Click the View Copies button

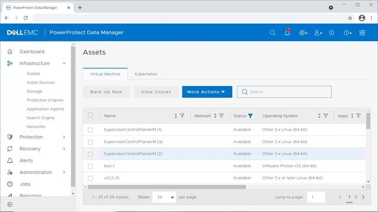[x=156, y=92]
